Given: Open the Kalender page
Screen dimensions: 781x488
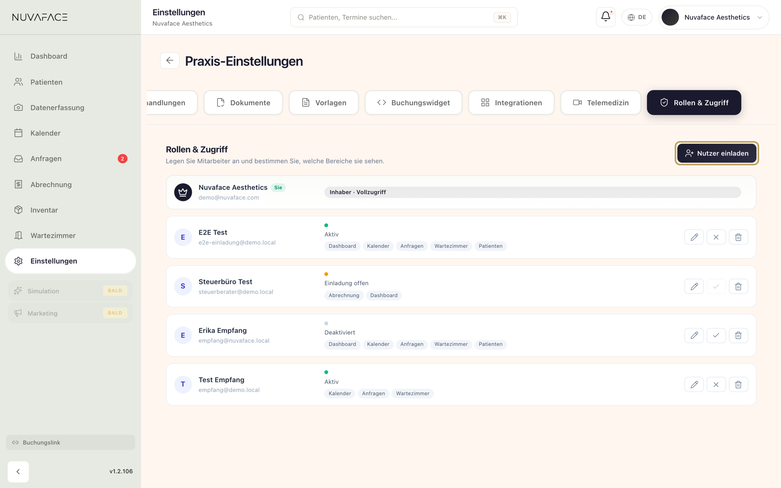Looking at the screenshot, I should pos(70,133).
